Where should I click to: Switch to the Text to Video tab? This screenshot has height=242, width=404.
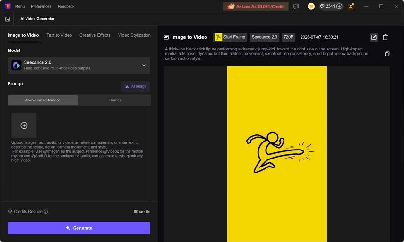[x=59, y=35]
